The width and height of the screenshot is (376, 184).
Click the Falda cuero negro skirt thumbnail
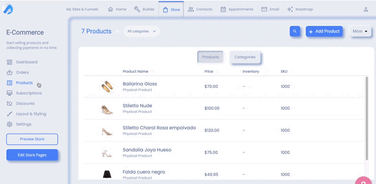coord(107,174)
